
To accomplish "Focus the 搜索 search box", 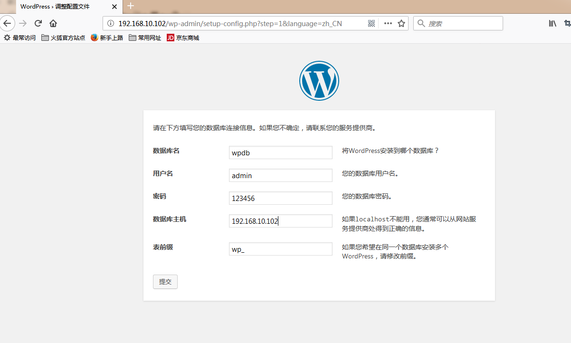I will pyautogui.click(x=458, y=23).
